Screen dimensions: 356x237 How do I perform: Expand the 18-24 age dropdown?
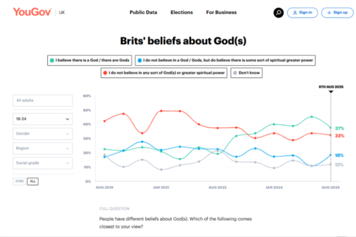43,119
